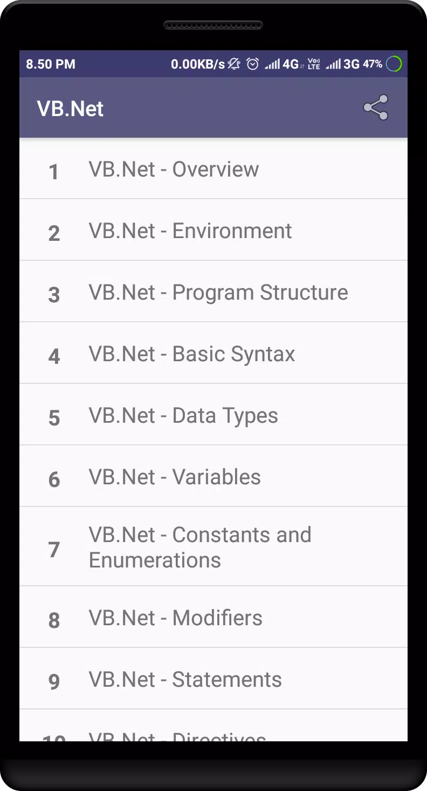Screen dimensions: 427x791
Task: Open VB.Net - Basic Syntax topic
Action: tap(213, 354)
